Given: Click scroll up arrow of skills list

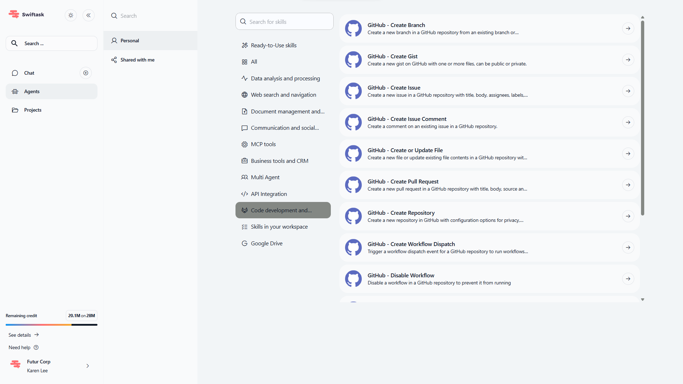Looking at the screenshot, I should 642,17.
